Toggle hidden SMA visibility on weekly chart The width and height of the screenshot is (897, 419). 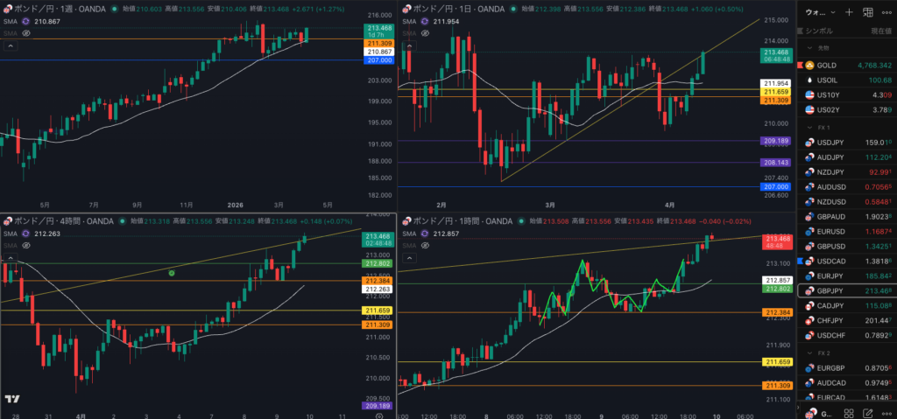pyautogui.click(x=26, y=31)
